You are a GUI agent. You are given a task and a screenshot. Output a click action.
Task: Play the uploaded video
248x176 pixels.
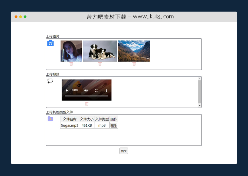(x=67, y=90)
